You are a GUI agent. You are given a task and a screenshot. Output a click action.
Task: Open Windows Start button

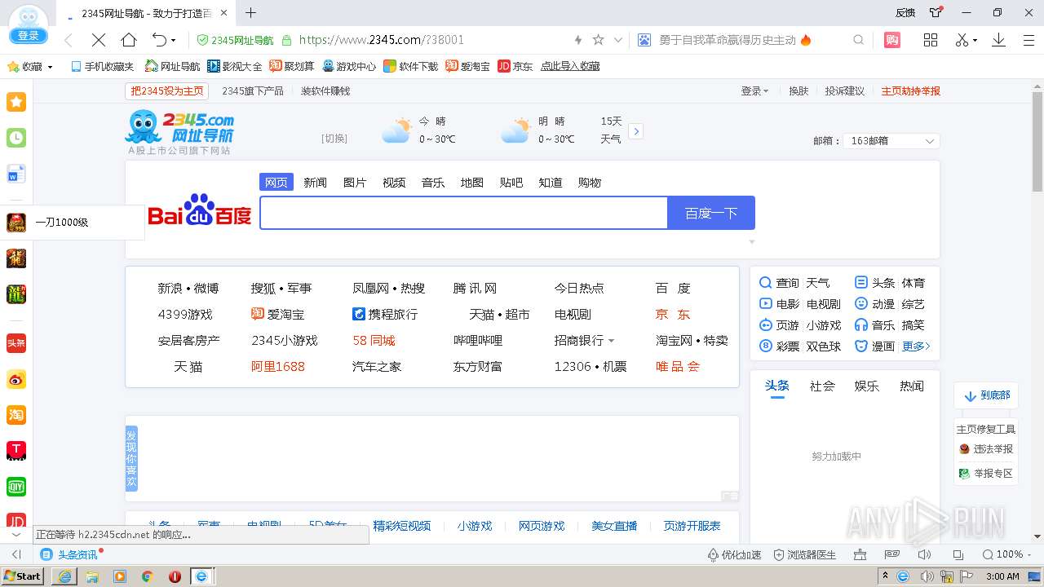tap(23, 576)
